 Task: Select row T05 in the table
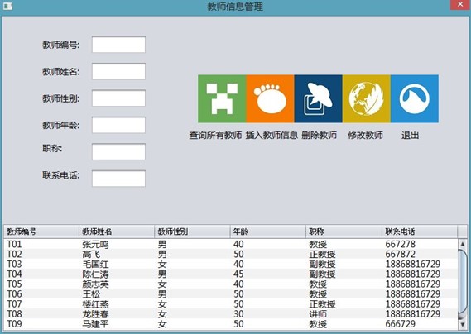(x=231, y=284)
